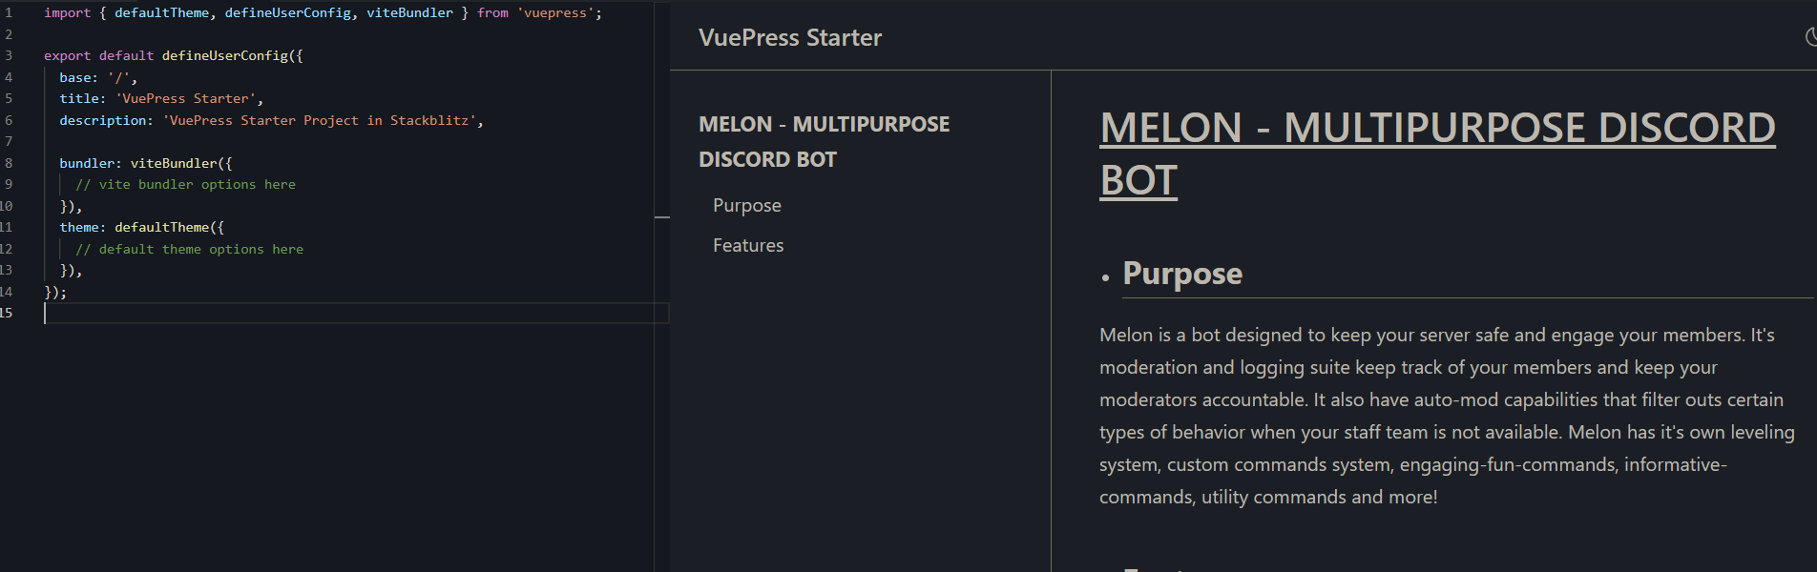This screenshot has width=1817, height=572.
Task: Select the defineUserConfig import identifier
Action: point(290,12)
